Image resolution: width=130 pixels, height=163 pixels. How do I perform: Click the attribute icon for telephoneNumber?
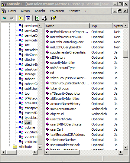tap(47, 139)
